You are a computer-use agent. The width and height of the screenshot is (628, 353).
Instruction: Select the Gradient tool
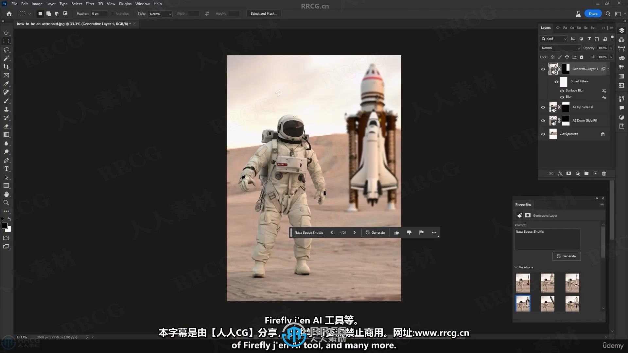(x=6, y=135)
